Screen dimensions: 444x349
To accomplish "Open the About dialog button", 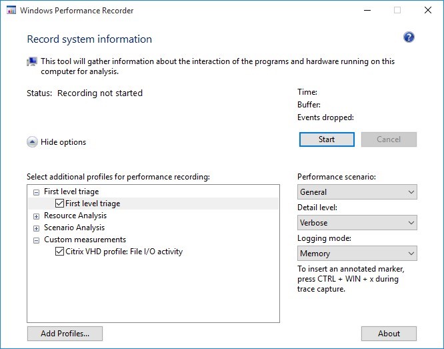I will click(x=389, y=334).
